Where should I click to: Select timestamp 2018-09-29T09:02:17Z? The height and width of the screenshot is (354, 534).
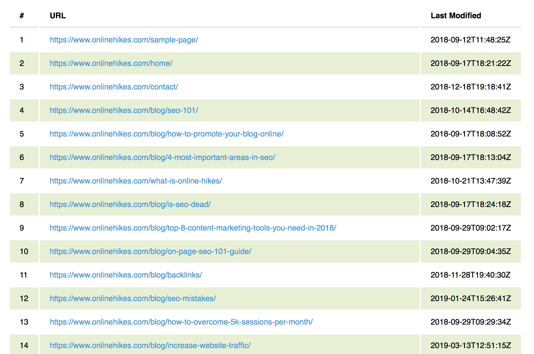471,228
